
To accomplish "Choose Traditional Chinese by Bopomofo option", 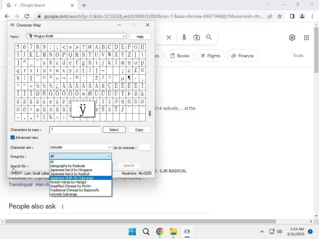I will click(80, 190).
